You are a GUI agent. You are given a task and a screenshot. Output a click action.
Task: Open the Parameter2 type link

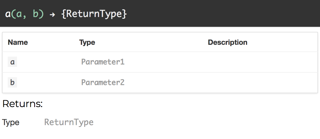click(103, 82)
